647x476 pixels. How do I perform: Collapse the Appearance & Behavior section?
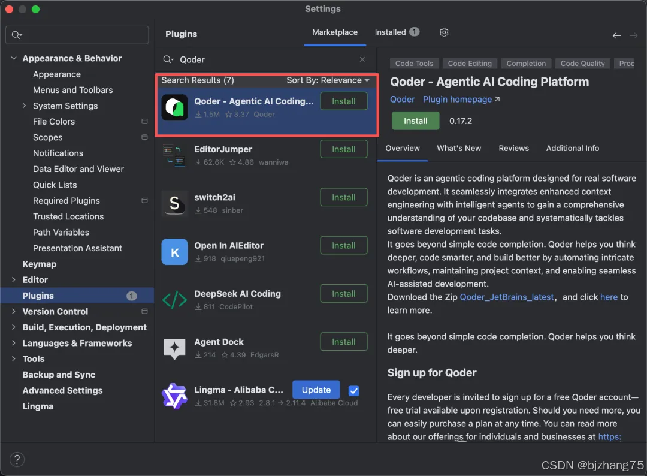(x=14, y=58)
